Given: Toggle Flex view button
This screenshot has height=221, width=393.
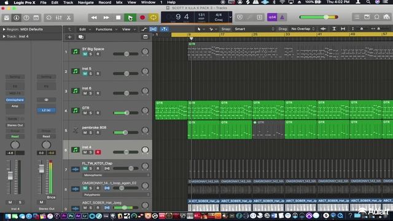Looking at the screenshot, I should click(x=153, y=29).
